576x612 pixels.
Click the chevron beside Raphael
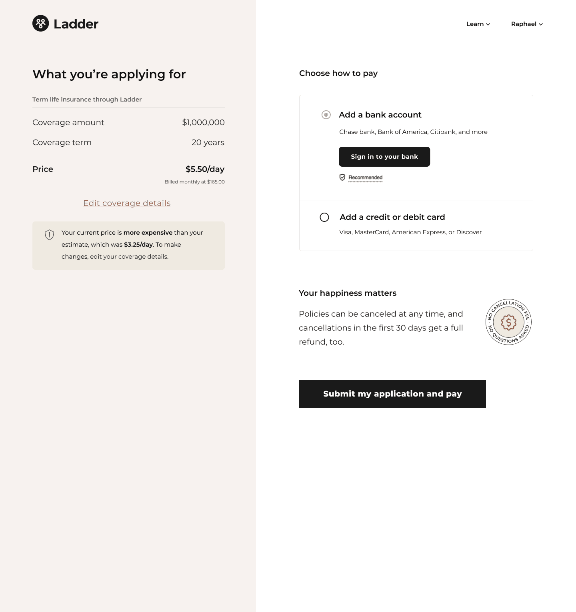click(x=540, y=24)
